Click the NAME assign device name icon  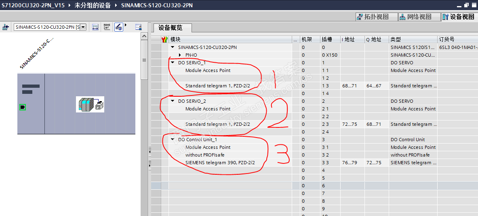(x=107, y=27)
